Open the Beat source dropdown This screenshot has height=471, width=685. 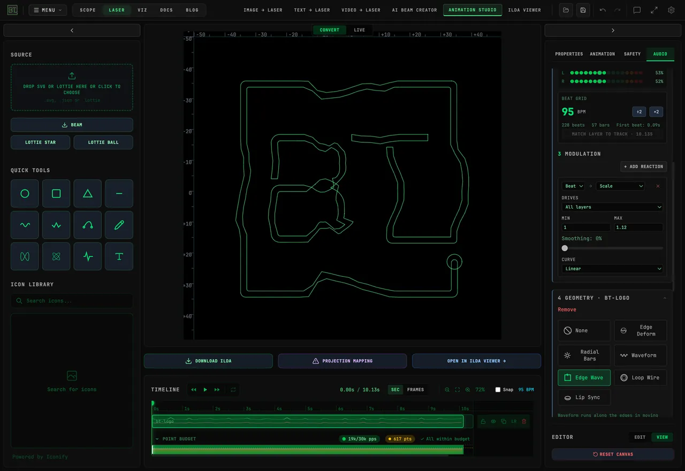pos(574,186)
